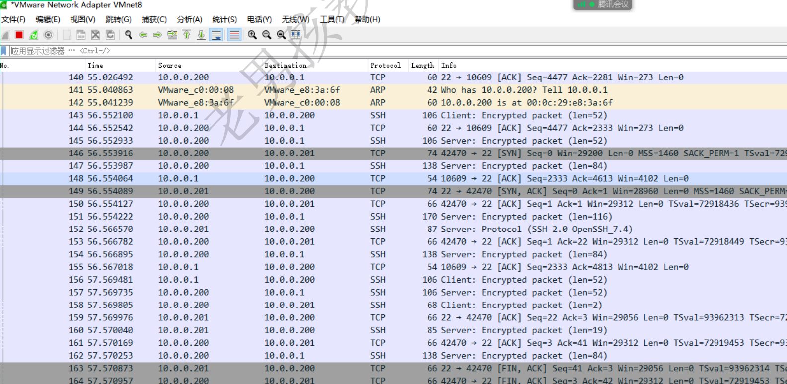This screenshot has height=384, width=787.
Task: Click the display filter bookmark icon
Action: click(3, 51)
